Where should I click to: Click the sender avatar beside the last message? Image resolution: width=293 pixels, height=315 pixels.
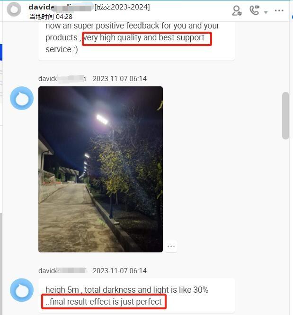(x=22, y=290)
